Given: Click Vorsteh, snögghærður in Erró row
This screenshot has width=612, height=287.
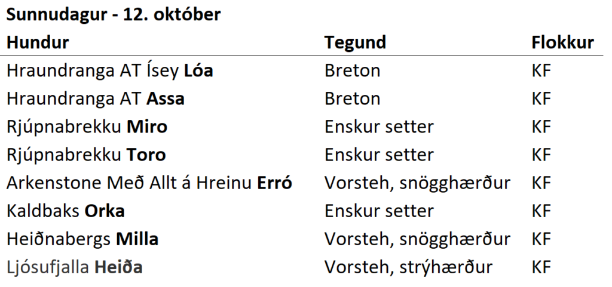Looking at the screenshot, I should click(417, 183).
